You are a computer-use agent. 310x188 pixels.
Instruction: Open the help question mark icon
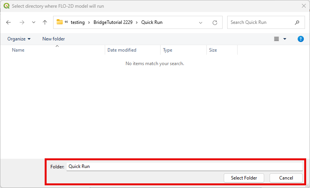point(301,39)
